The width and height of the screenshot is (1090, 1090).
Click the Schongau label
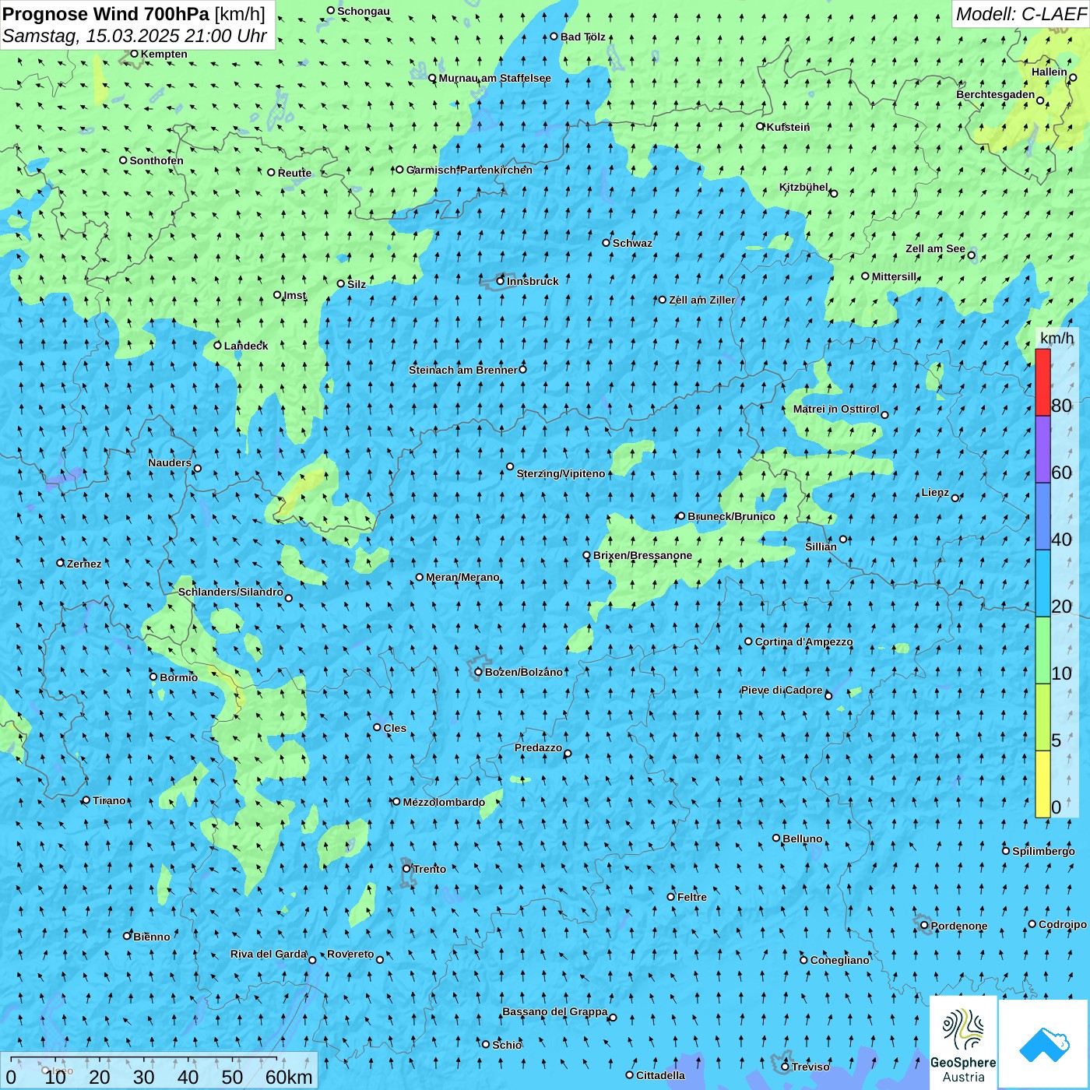pyautogui.click(x=363, y=11)
